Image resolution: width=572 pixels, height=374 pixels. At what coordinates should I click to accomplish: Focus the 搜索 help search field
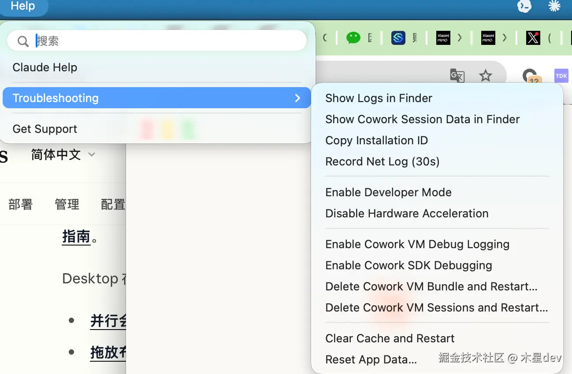click(x=157, y=41)
